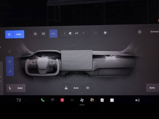Raise volume with right arrow

point(144,100)
